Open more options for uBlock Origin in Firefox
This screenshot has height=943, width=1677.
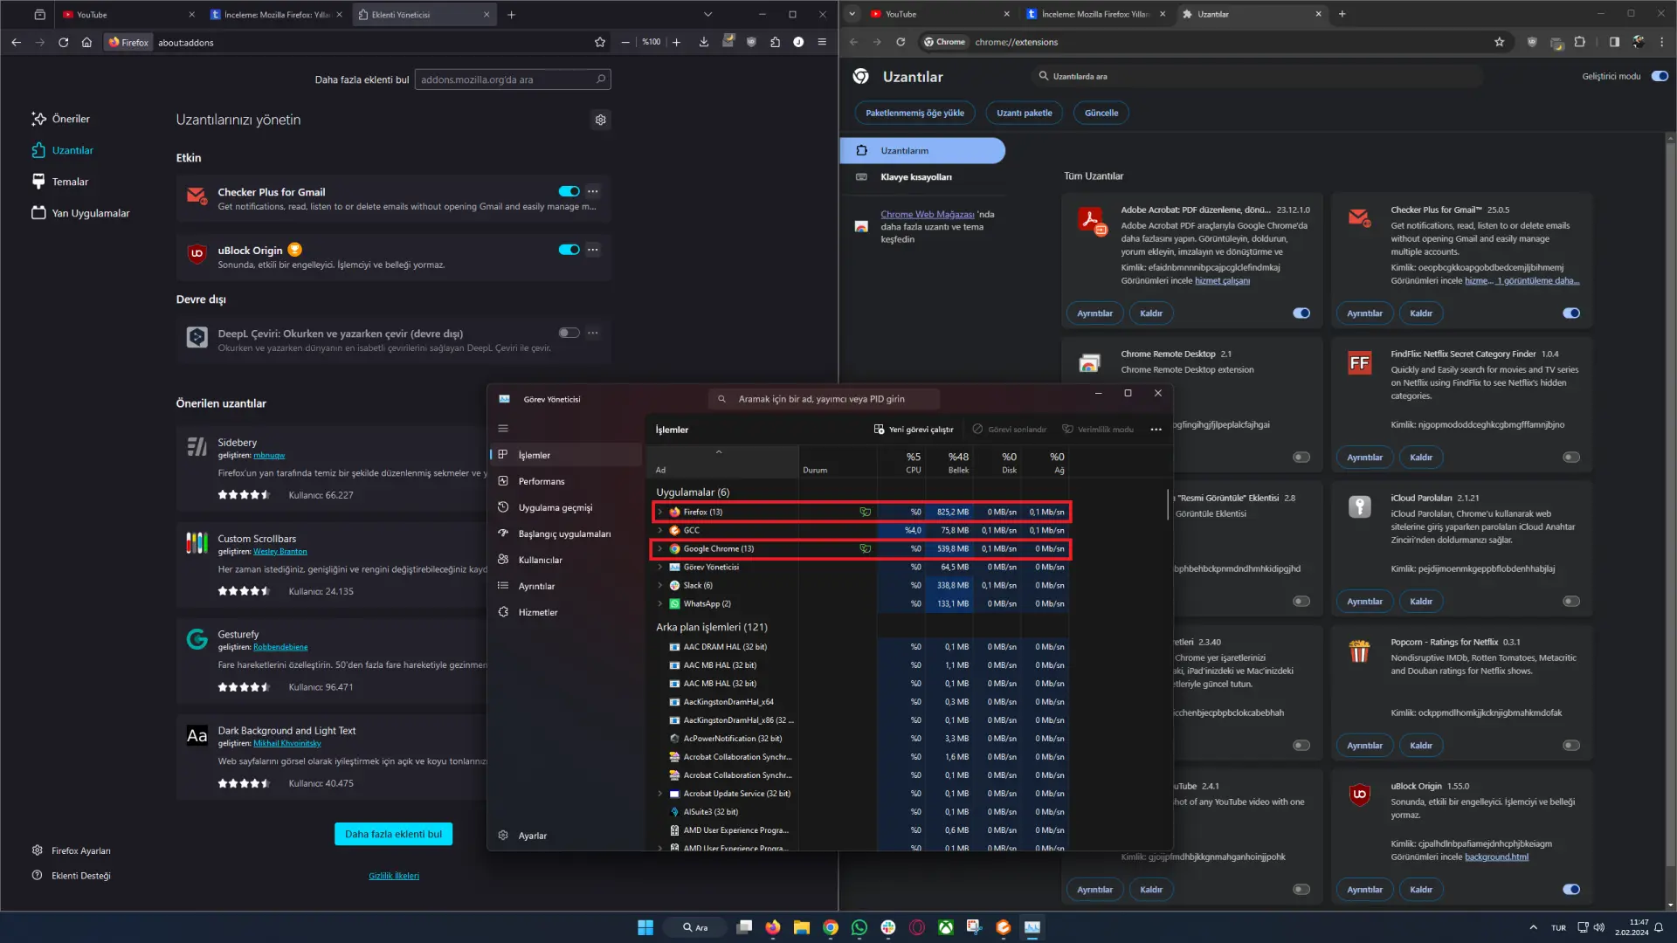593,250
